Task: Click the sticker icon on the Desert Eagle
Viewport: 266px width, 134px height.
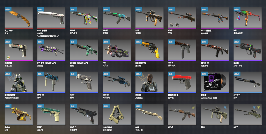Action: coord(8,57)
